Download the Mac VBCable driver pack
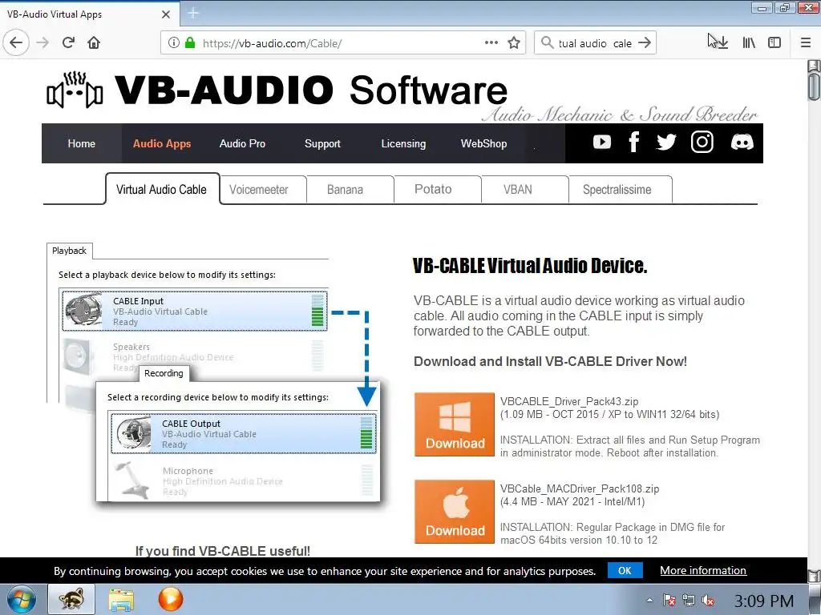This screenshot has width=821, height=615. pos(455,512)
